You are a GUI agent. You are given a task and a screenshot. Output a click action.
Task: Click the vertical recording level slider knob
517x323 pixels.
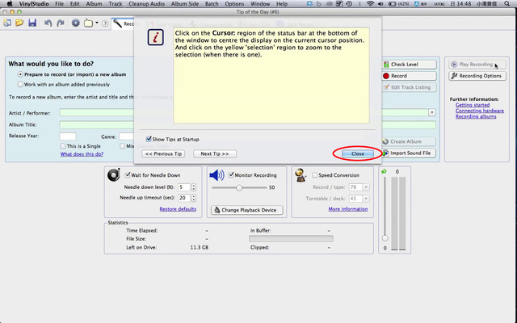pos(385,238)
